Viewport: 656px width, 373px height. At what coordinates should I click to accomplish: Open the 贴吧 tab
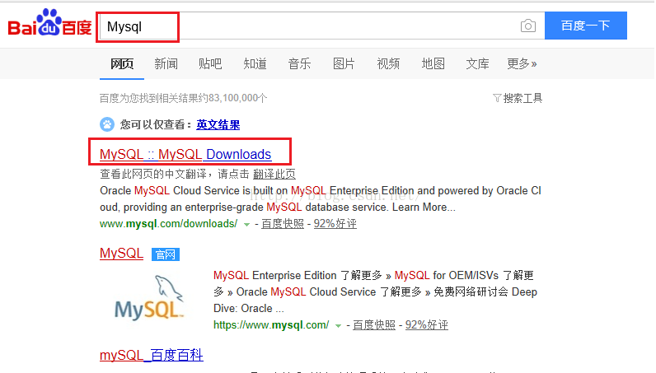210,64
